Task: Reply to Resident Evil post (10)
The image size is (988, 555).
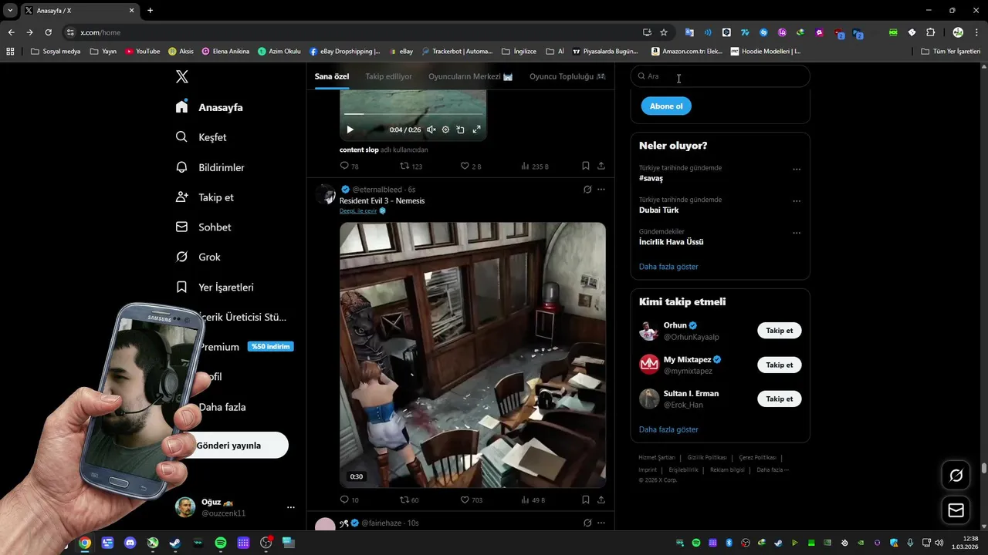Action: pyautogui.click(x=349, y=499)
